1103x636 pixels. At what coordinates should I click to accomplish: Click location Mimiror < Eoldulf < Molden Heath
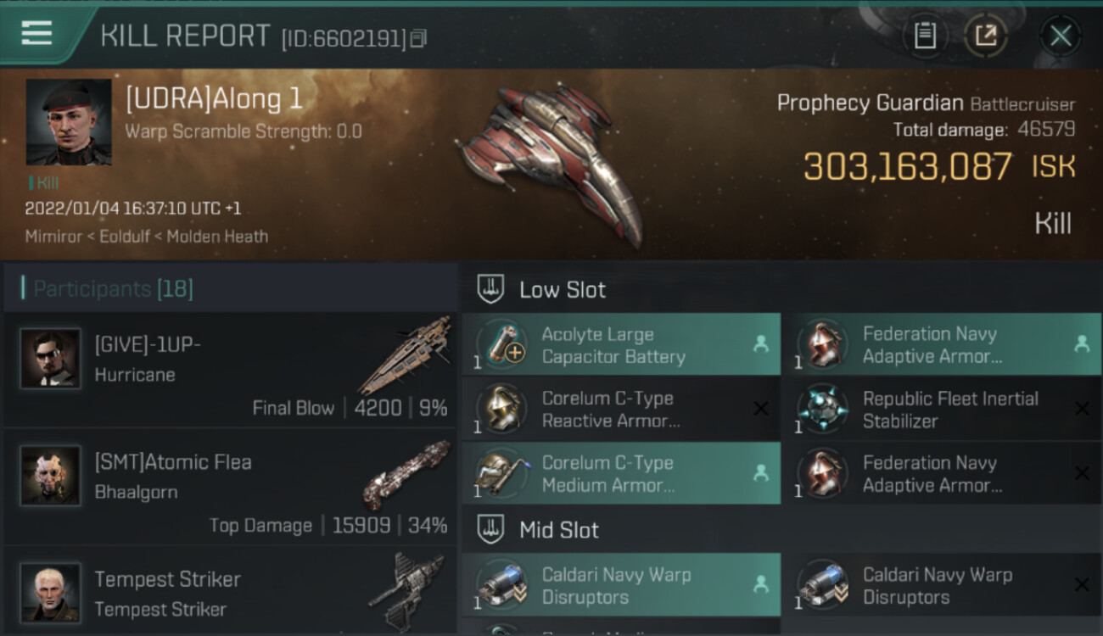point(147,237)
